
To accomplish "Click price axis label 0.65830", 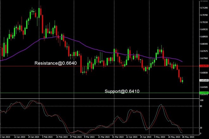I will click(x=204, y=73).
